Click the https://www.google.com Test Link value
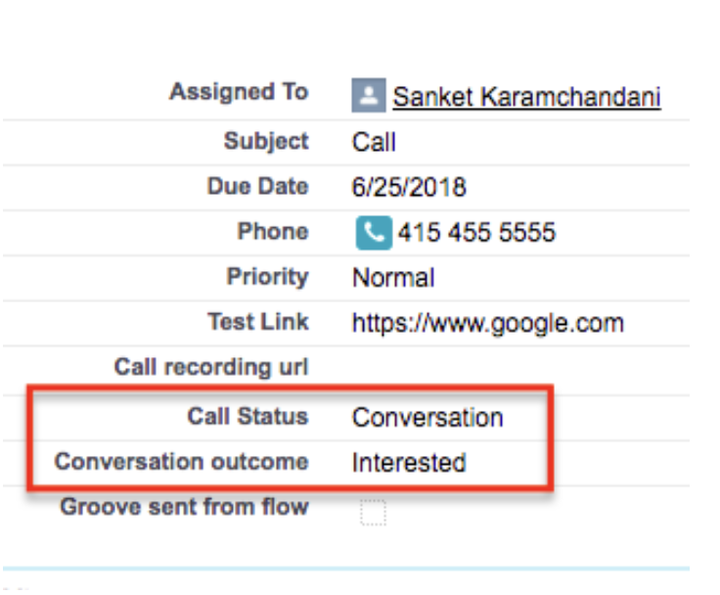 point(487,323)
